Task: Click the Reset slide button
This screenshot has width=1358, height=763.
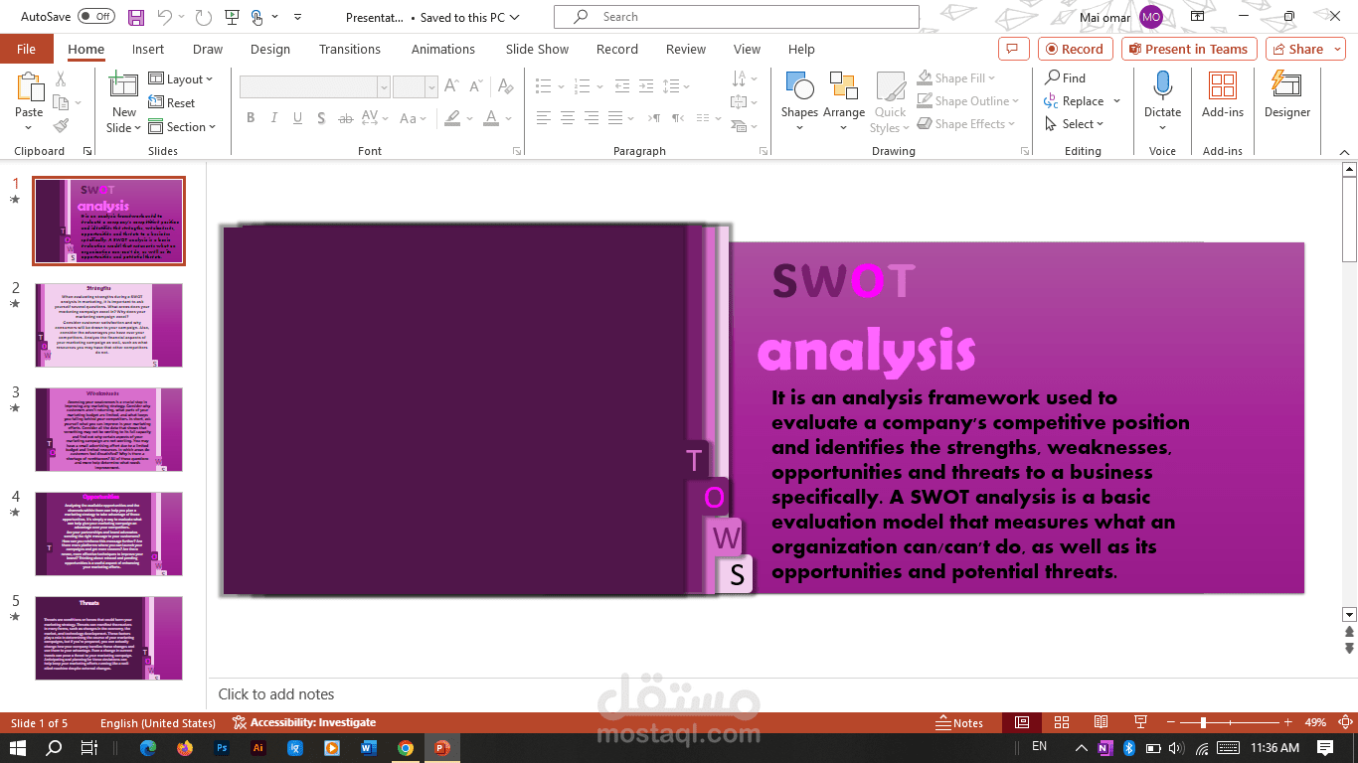Action: pos(172,103)
